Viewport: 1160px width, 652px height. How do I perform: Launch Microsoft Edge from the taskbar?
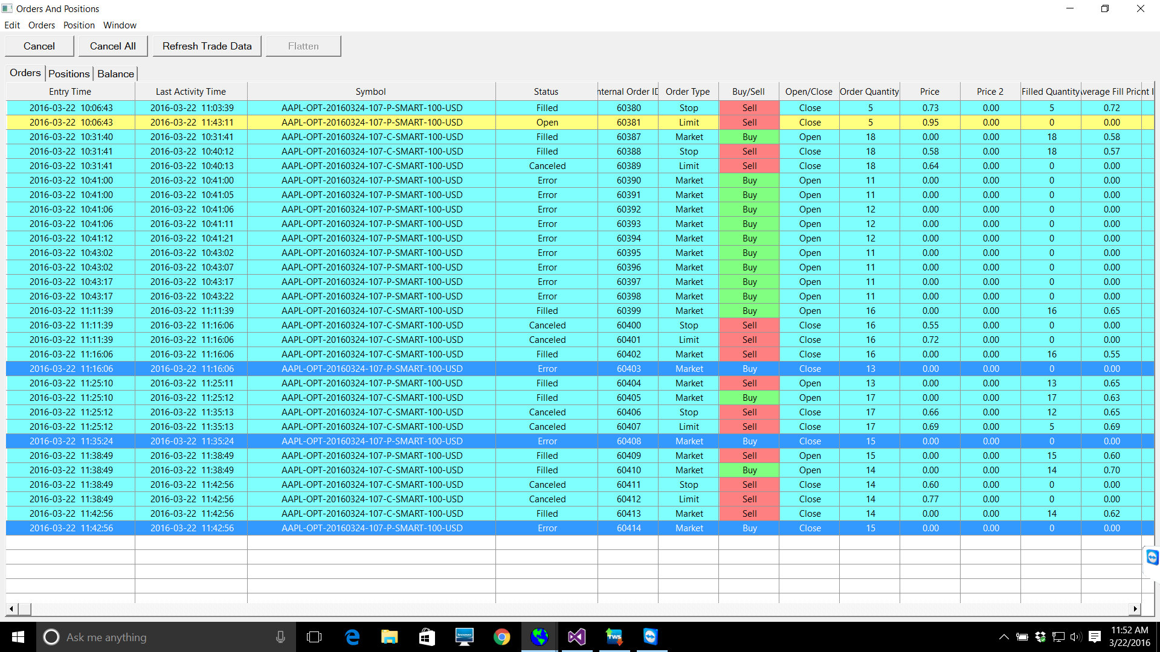coord(352,637)
